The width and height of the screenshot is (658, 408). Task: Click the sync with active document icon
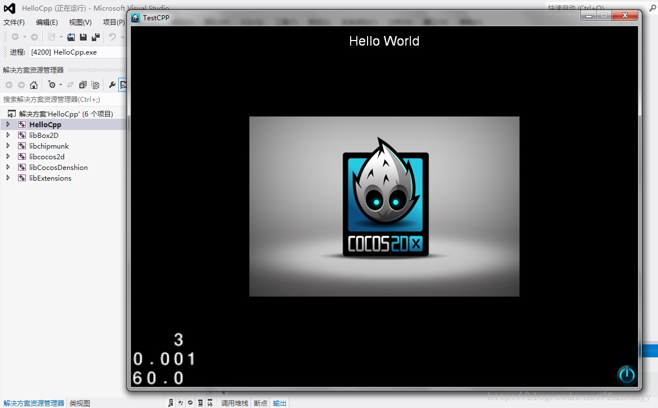pos(70,85)
